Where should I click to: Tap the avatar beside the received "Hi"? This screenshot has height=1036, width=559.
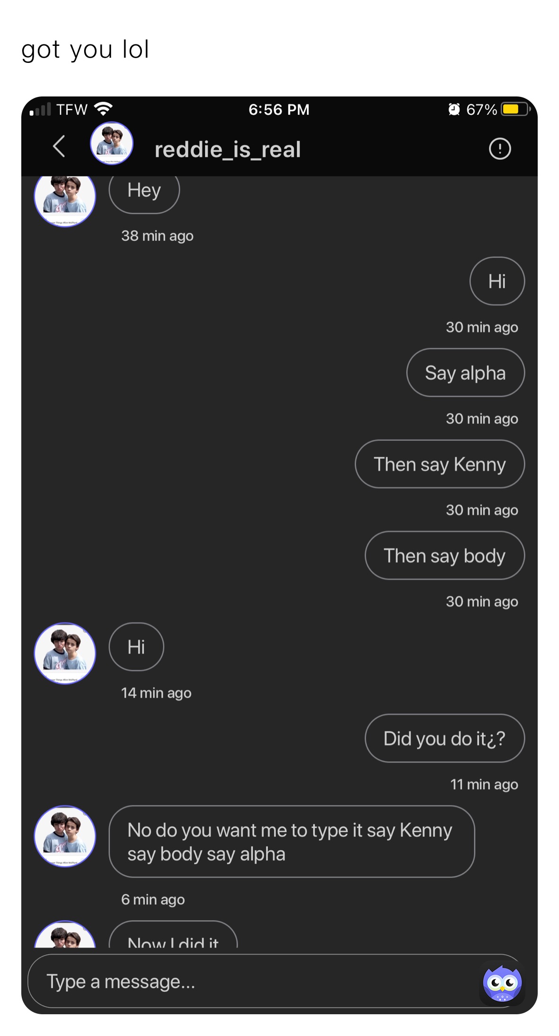click(65, 653)
